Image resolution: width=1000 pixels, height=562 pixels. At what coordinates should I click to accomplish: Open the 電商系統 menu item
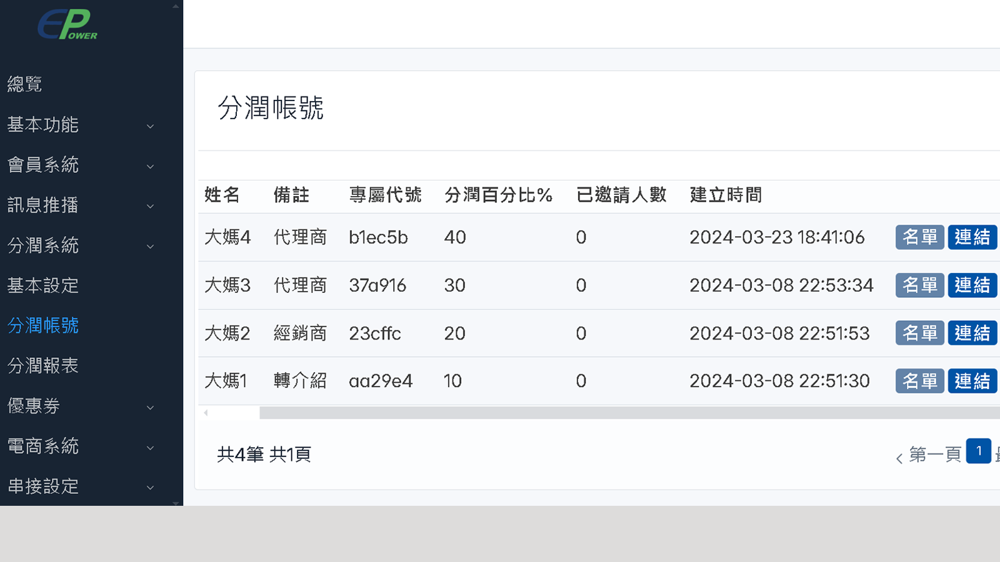click(x=42, y=446)
